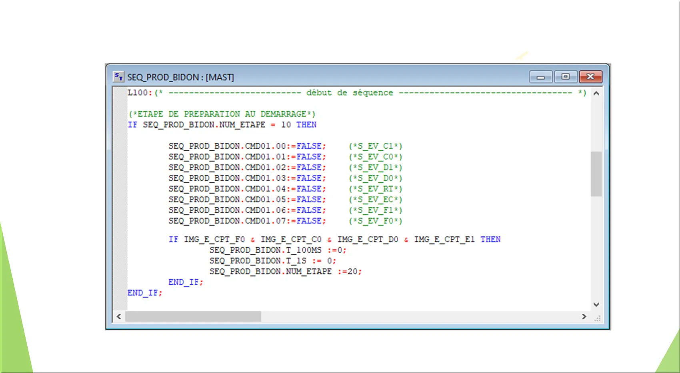
Task: Click the line 'IF SEQ_PROD_BIDON.NUM_ETAPE = 10 THEN'
Action: point(222,125)
